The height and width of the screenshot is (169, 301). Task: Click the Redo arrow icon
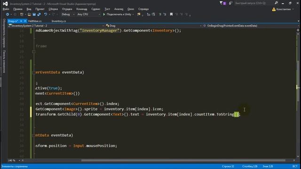point(54,15)
